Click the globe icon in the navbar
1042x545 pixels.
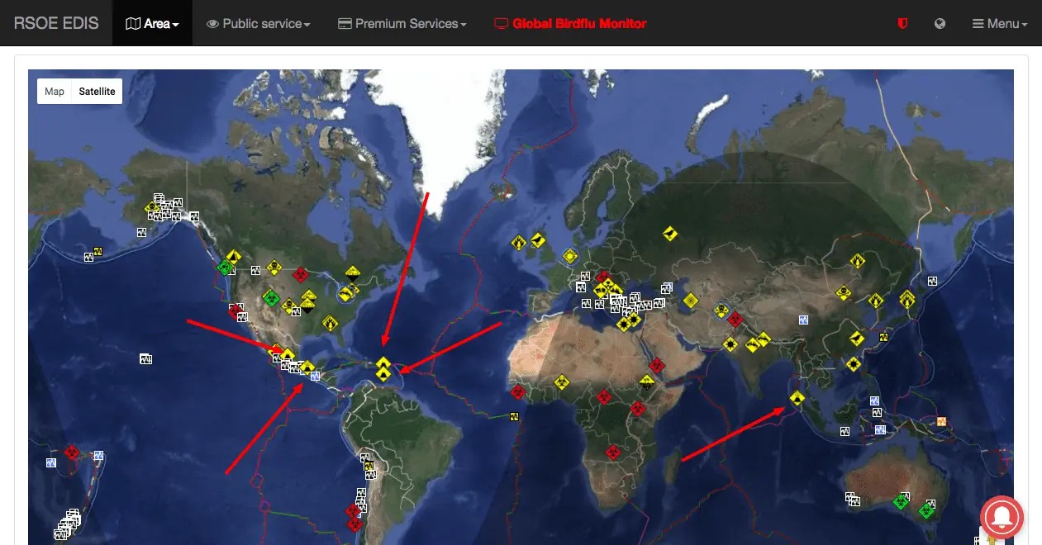[x=940, y=24]
